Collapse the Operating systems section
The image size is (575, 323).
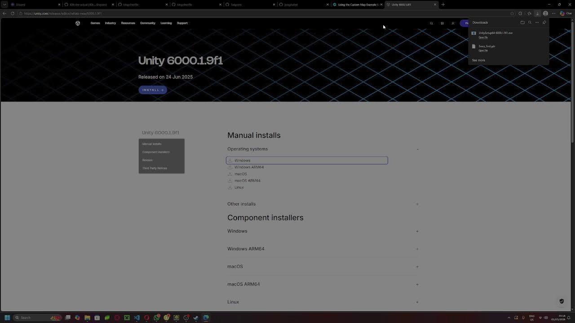click(x=417, y=149)
